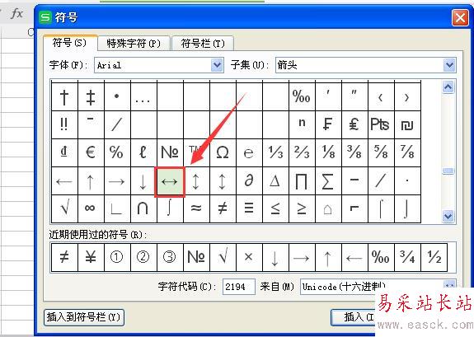This screenshot has height=337, width=474.
Task: Select the multiplication × in recent symbols
Action: [249, 258]
